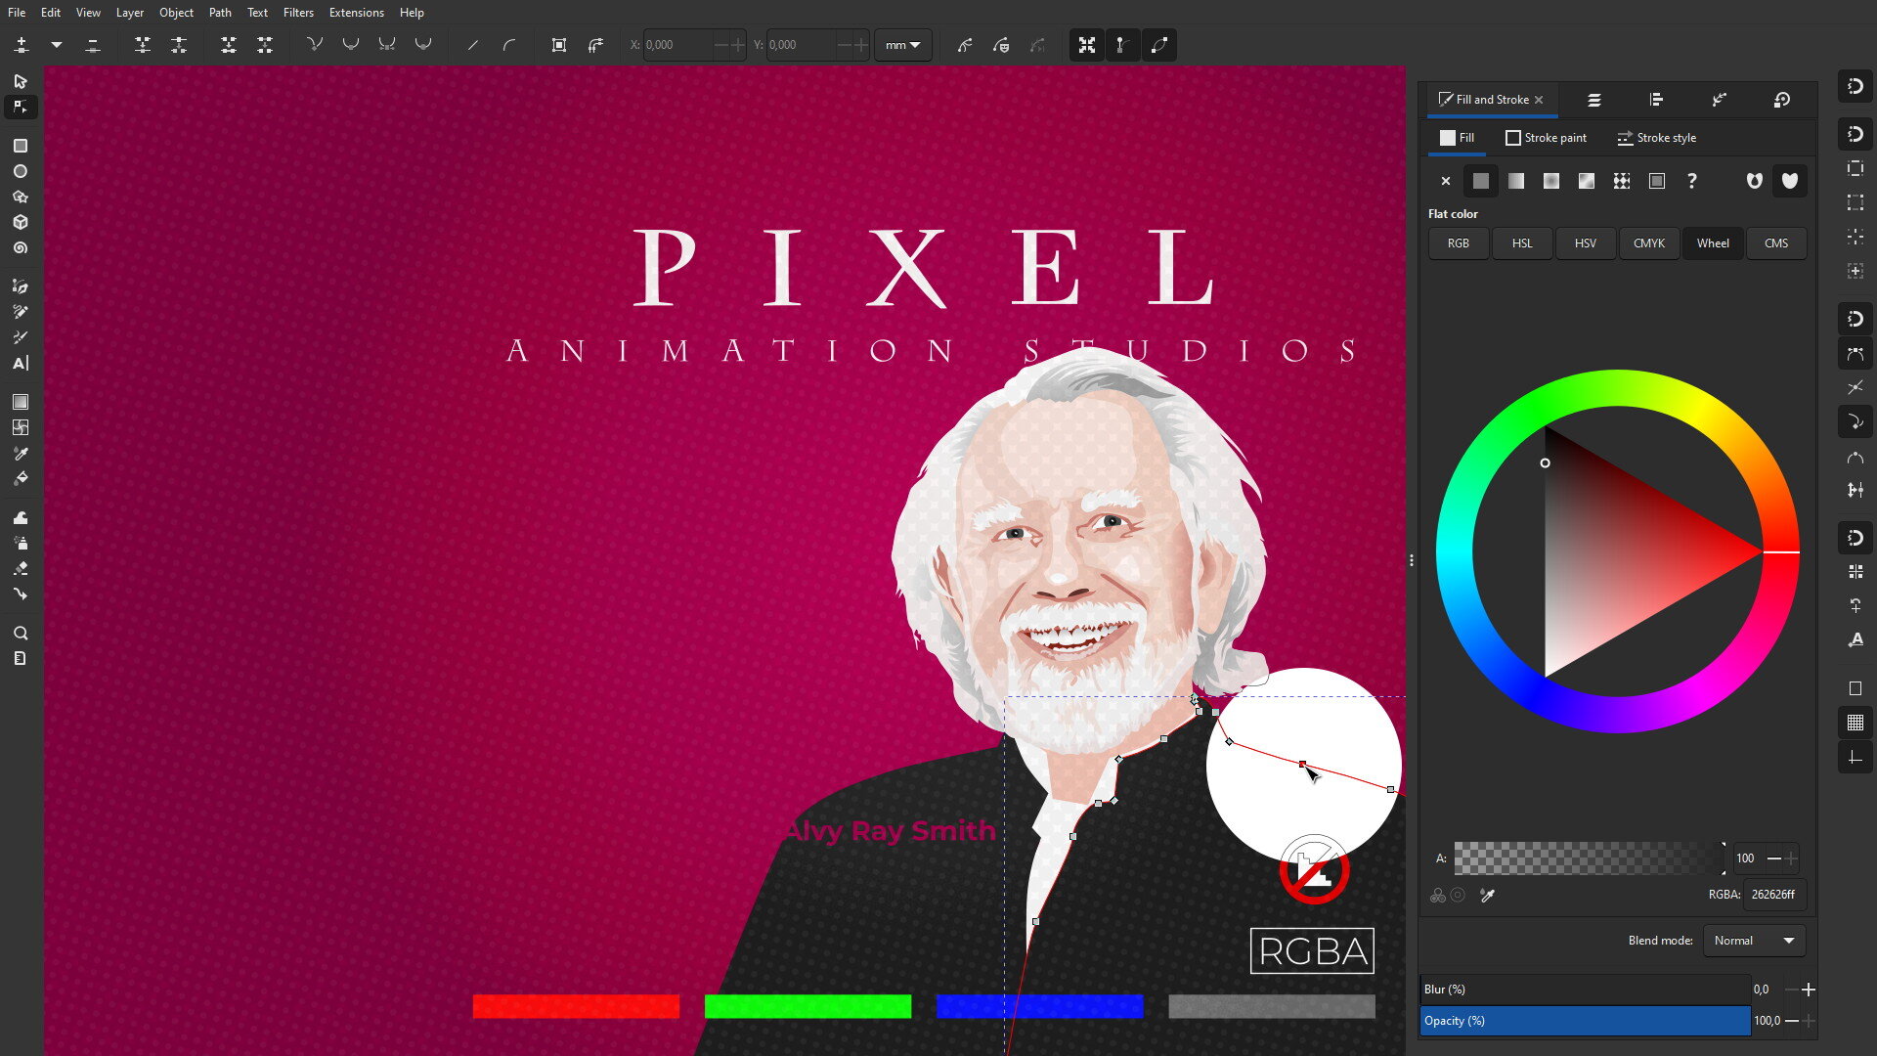Open the File menu
Viewport: 1877px width, 1056px height.
pos(17,13)
